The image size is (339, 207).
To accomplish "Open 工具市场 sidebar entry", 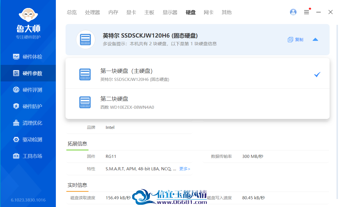I will 28,156.
